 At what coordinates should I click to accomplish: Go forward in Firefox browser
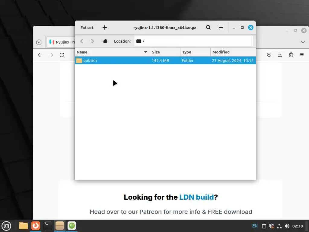tap(51, 55)
